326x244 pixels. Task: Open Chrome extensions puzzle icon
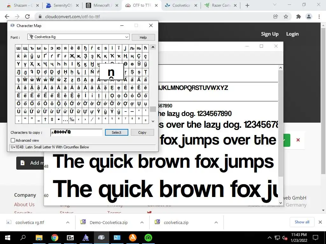point(299,17)
